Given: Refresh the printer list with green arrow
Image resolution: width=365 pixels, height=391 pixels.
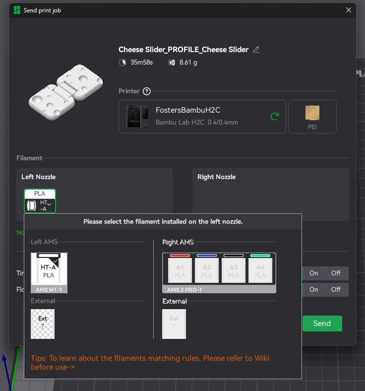Looking at the screenshot, I should pyautogui.click(x=275, y=117).
